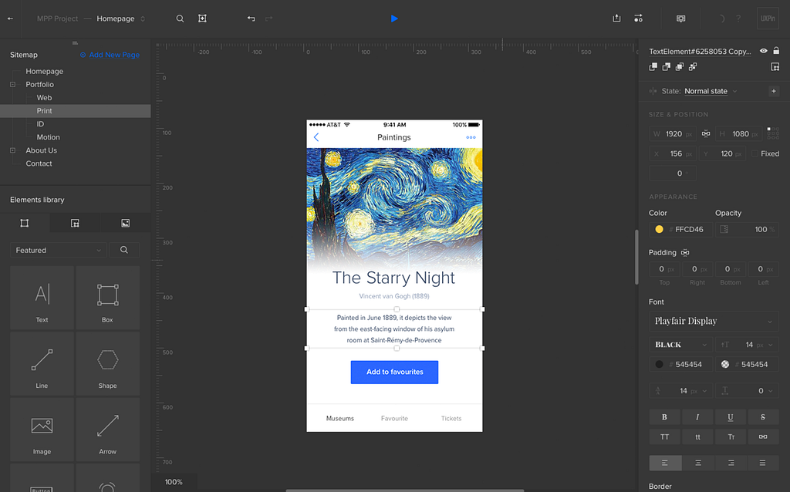The height and width of the screenshot is (492, 790).
Task: Collapse the Portfolio tree node
Action: pyautogui.click(x=12, y=85)
